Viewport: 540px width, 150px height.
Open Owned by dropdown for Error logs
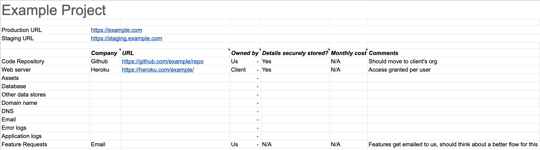point(258,128)
